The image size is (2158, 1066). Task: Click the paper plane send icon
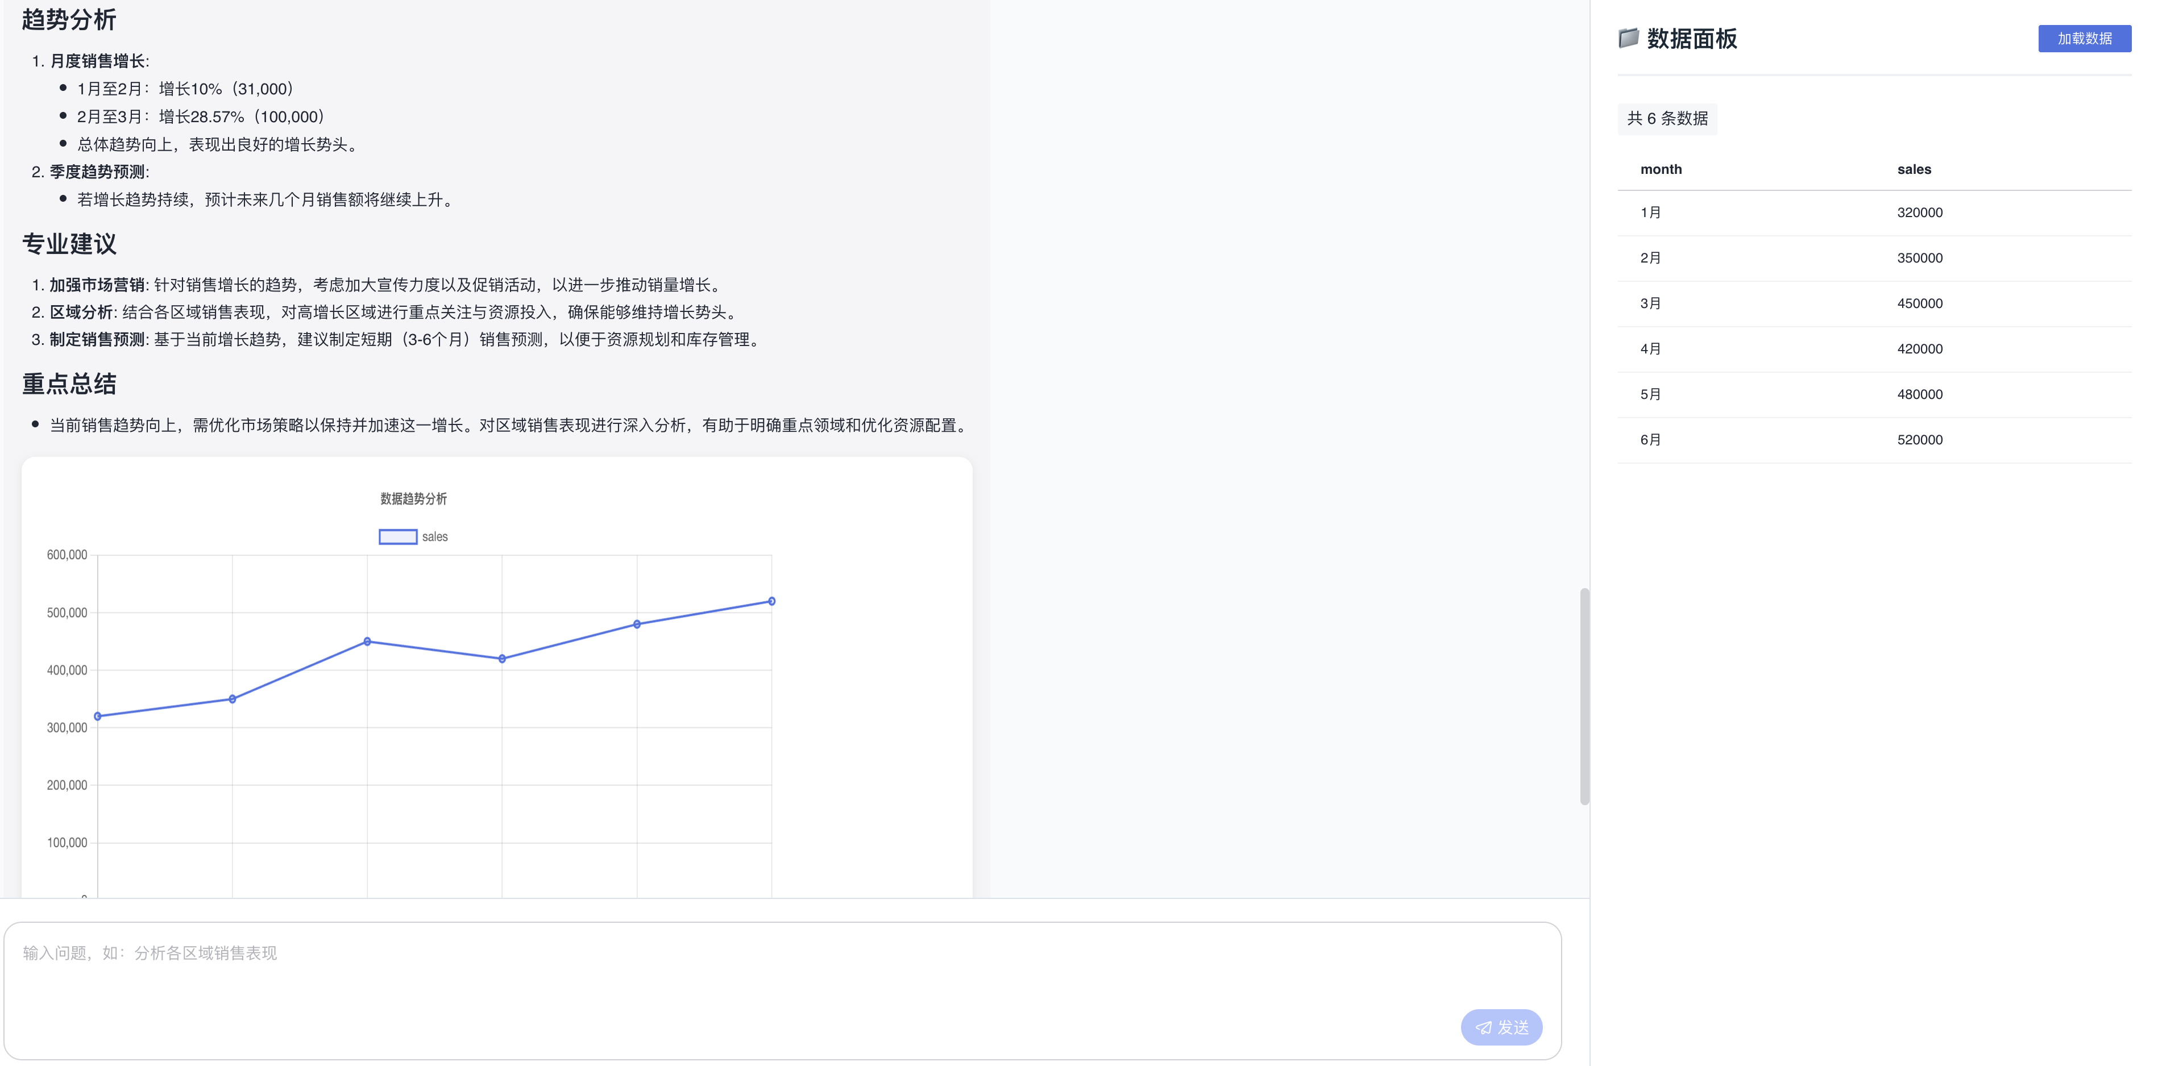coord(1484,1027)
